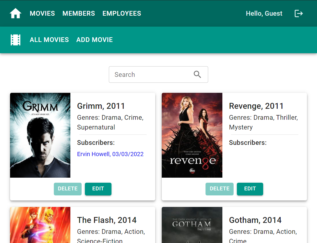Image resolution: width=317 pixels, height=243 pixels.
Task: Click the magnifier search icon
Action: coord(197,74)
